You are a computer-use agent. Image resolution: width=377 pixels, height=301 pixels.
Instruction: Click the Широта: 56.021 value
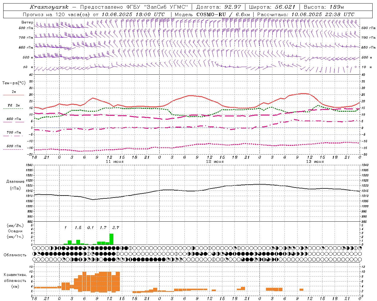click(272, 7)
